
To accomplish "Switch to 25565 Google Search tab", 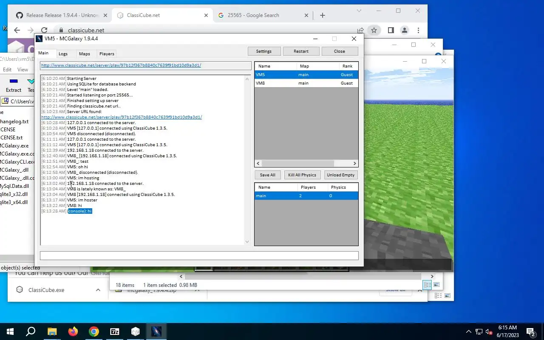I will click(263, 15).
